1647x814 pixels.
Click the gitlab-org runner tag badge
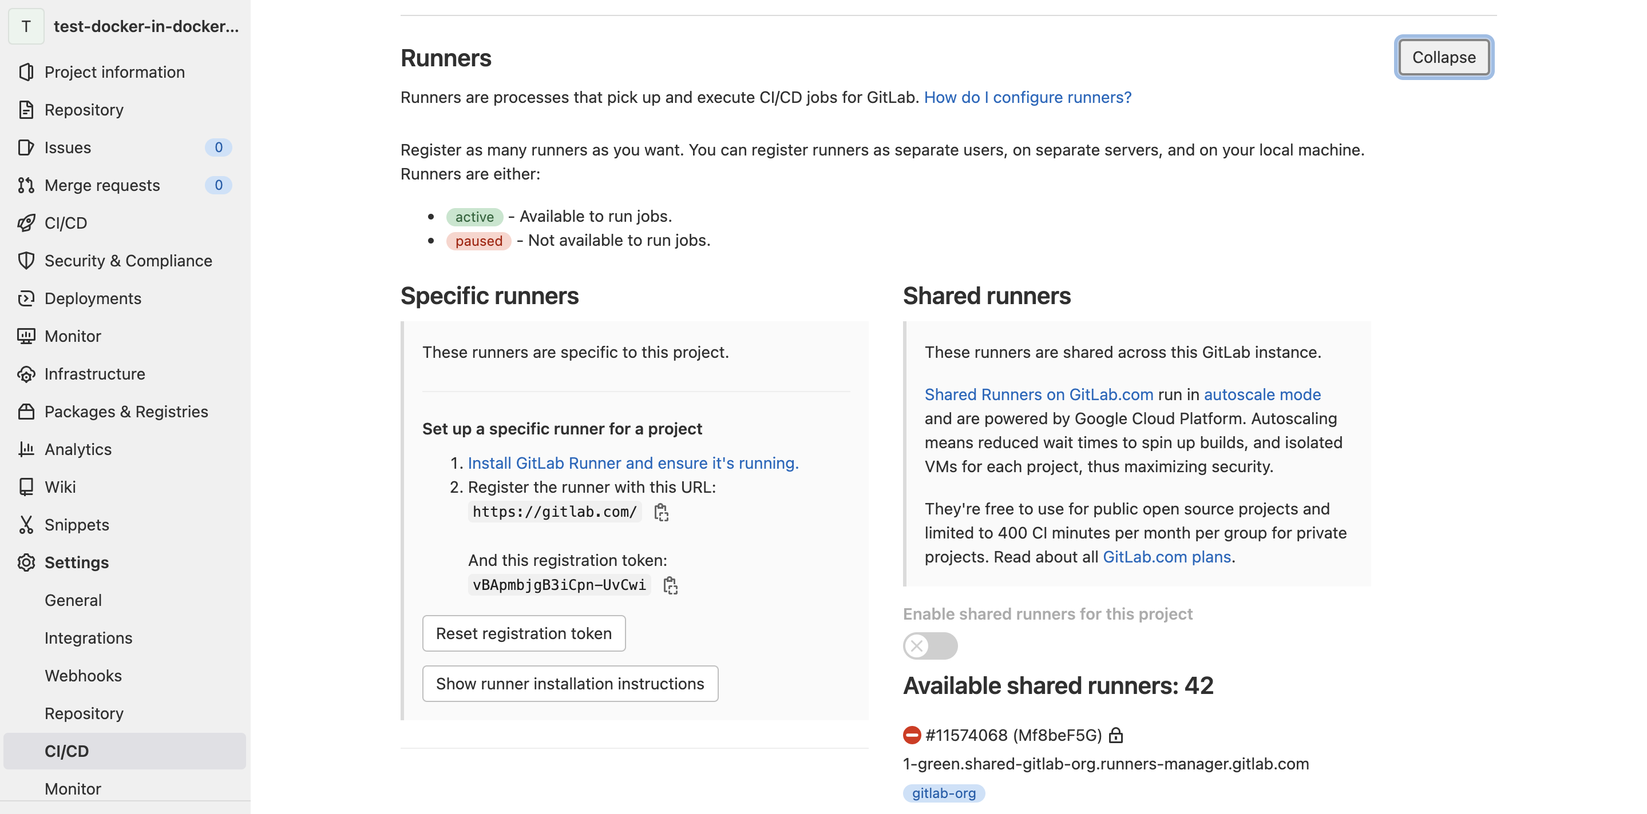[943, 793]
